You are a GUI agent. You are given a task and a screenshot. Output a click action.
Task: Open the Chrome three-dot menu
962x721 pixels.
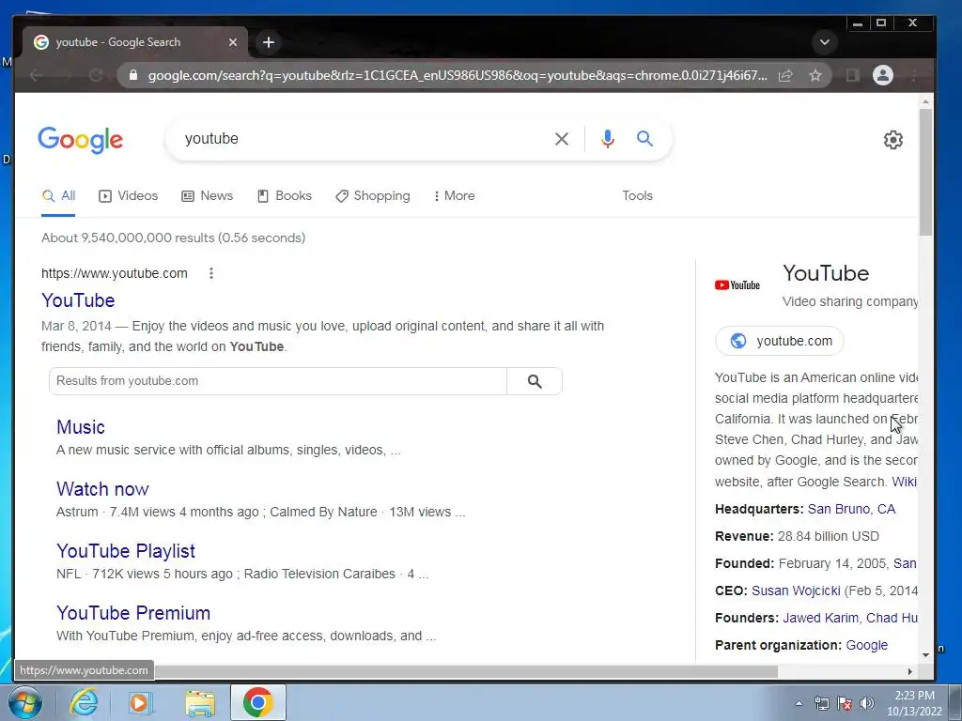(x=914, y=75)
